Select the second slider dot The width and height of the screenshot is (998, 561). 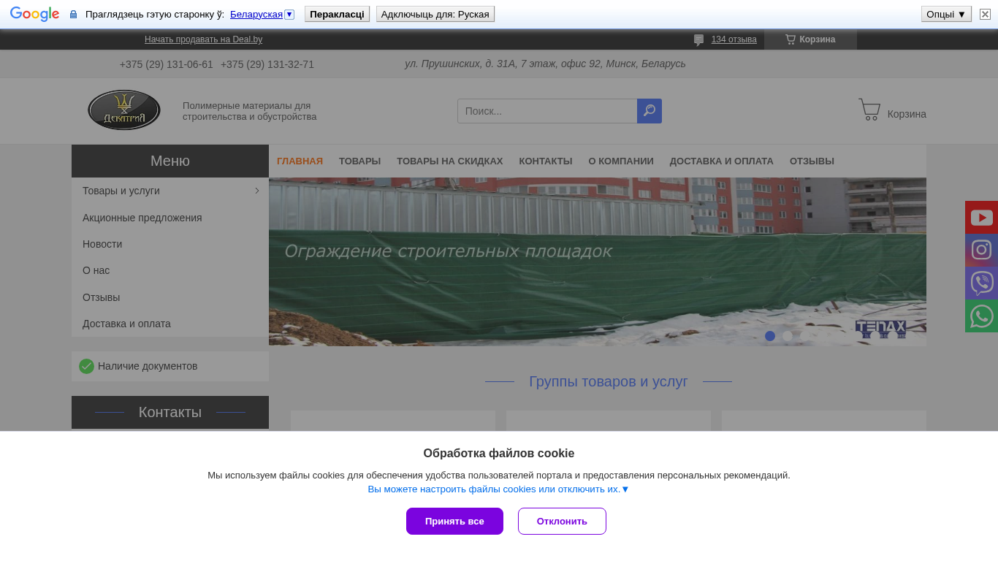(788, 336)
